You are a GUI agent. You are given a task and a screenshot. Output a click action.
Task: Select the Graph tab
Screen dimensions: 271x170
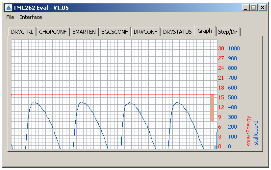pyautogui.click(x=205, y=31)
